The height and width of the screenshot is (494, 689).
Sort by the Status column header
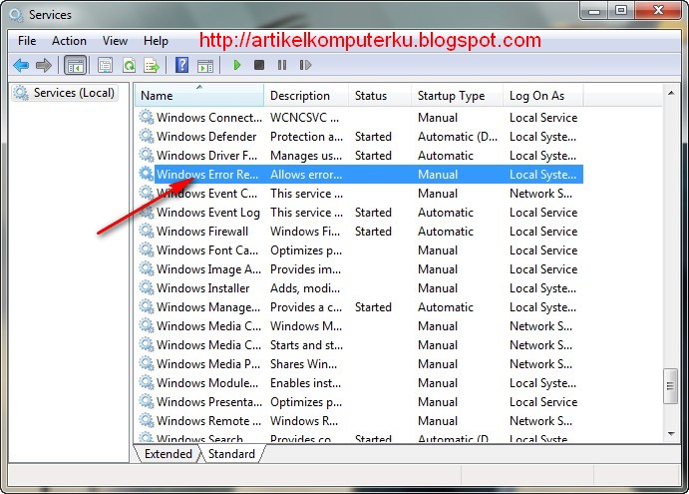(380, 96)
